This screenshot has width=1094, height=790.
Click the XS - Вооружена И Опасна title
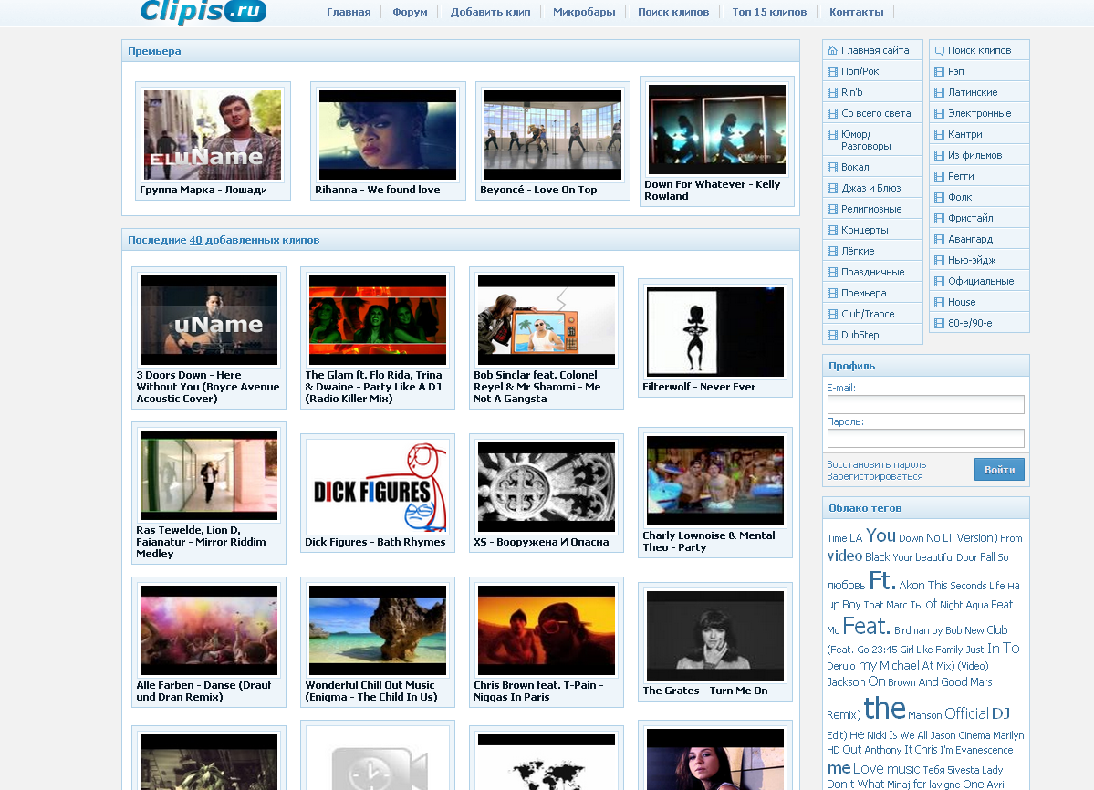pos(541,542)
